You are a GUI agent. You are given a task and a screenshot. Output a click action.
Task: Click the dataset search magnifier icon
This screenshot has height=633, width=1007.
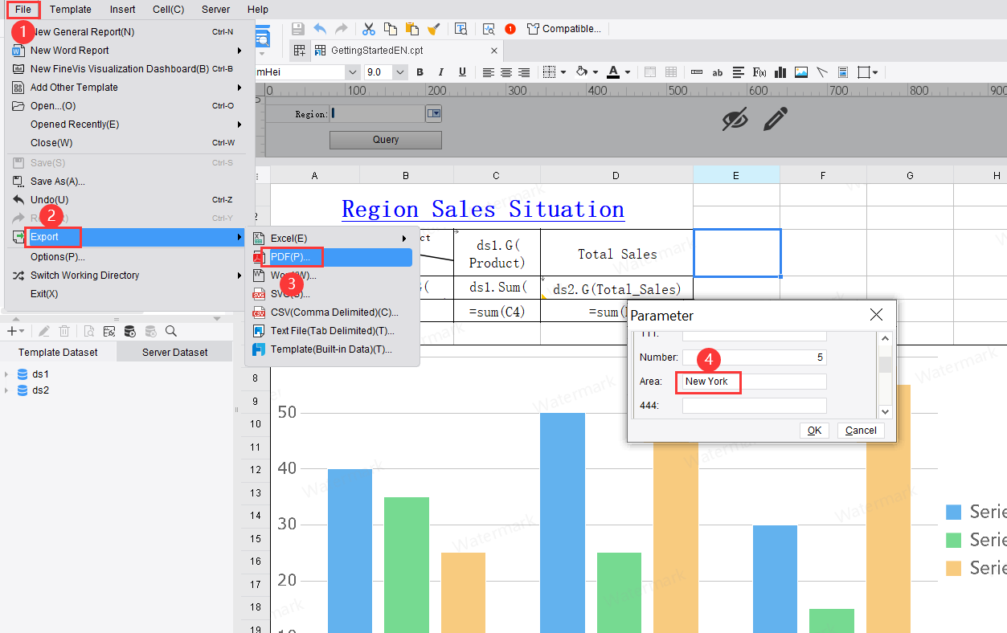(x=170, y=331)
